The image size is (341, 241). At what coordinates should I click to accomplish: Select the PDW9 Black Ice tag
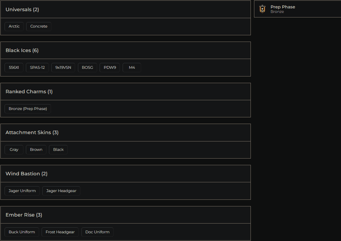click(110, 67)
